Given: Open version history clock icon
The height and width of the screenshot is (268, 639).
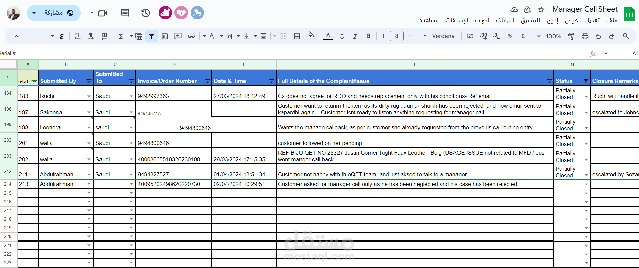Looking at the screenshot, I should point(145,13).
